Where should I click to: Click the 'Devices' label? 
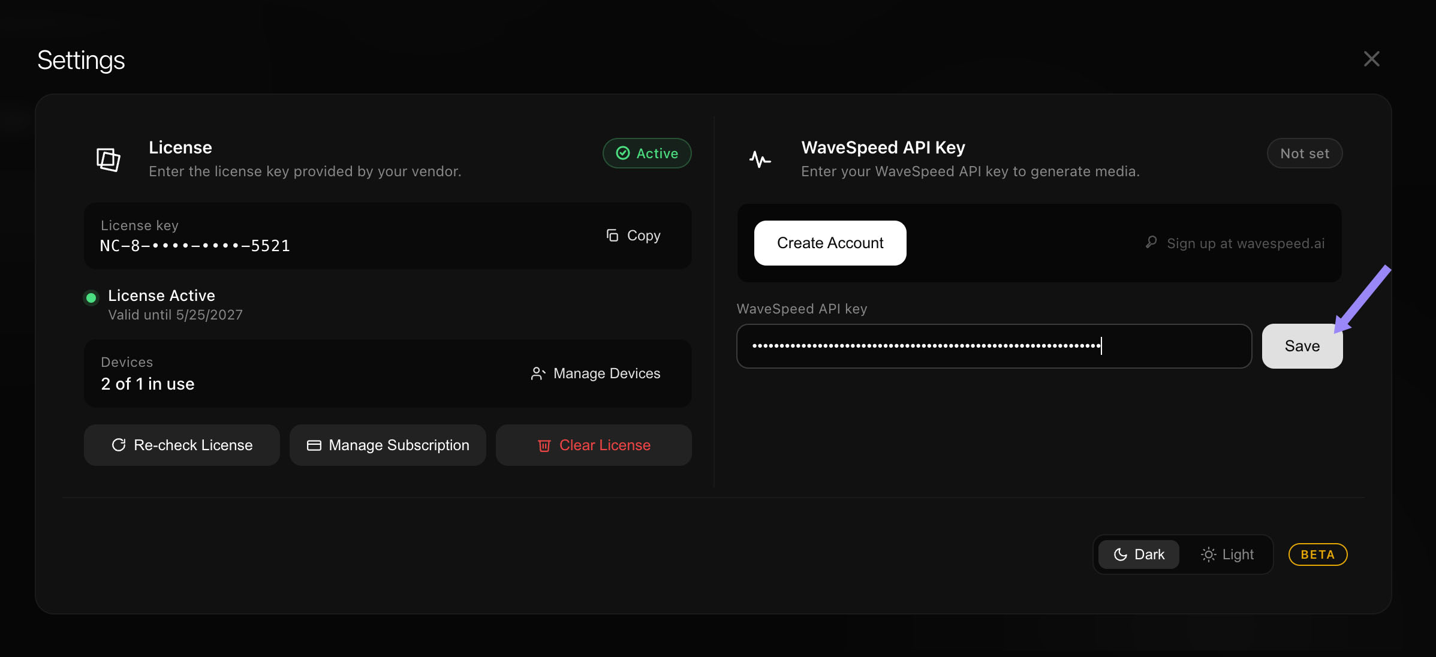[127, 362]
